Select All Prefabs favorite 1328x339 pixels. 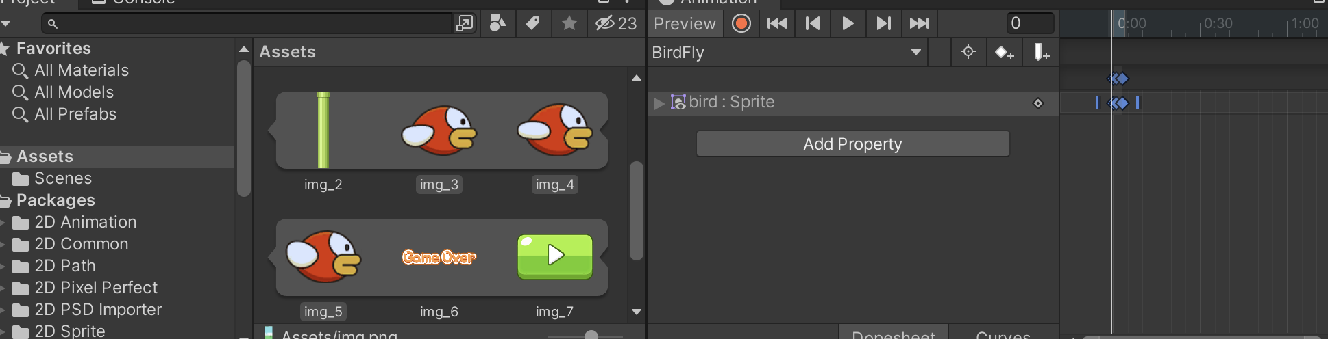tap(75, 114)
